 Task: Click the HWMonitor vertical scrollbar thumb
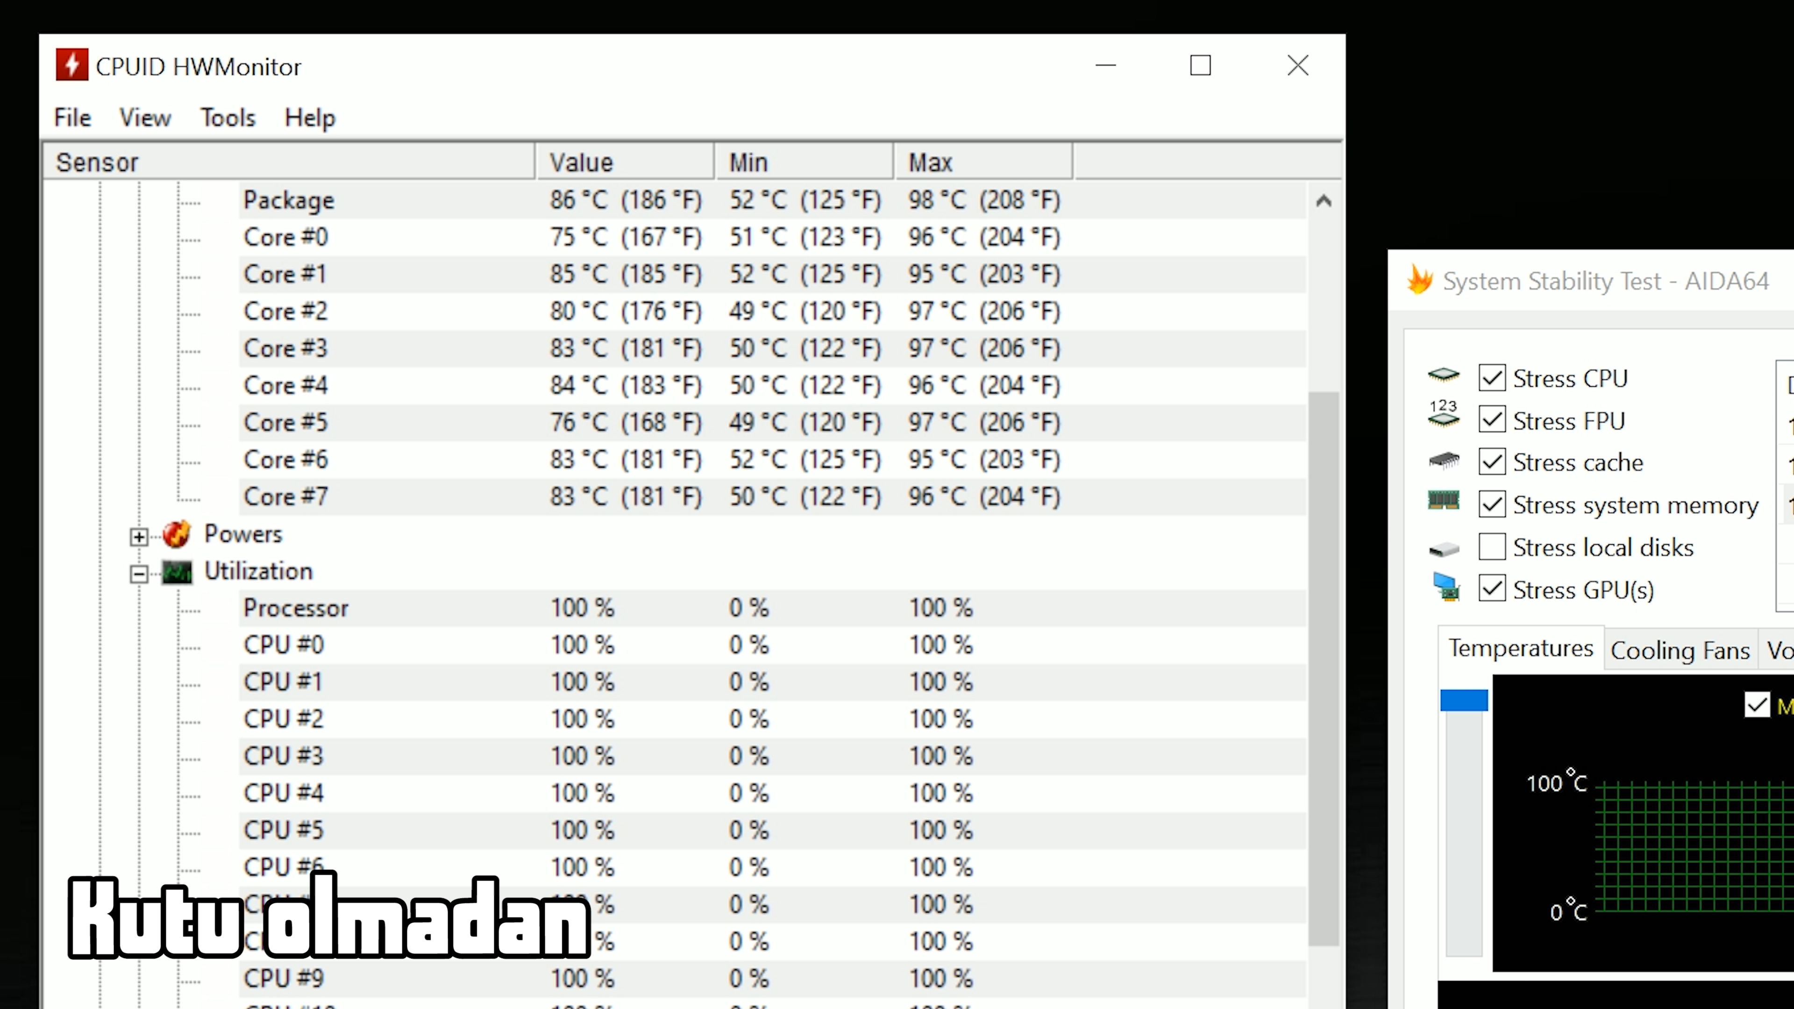click(1323, 668)
